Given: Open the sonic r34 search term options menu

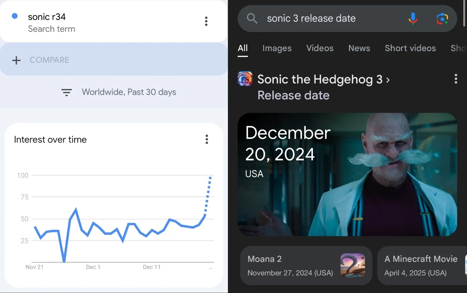Looking at the screenshot, I should pyautogui.click(x=206, y=21).
